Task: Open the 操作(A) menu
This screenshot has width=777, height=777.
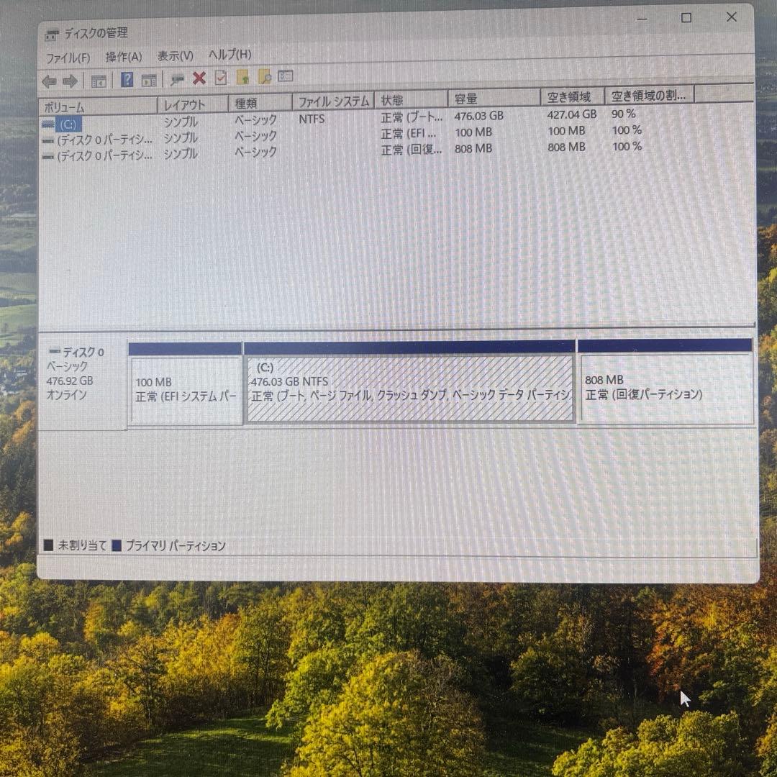Action: (x=124, y=56)
